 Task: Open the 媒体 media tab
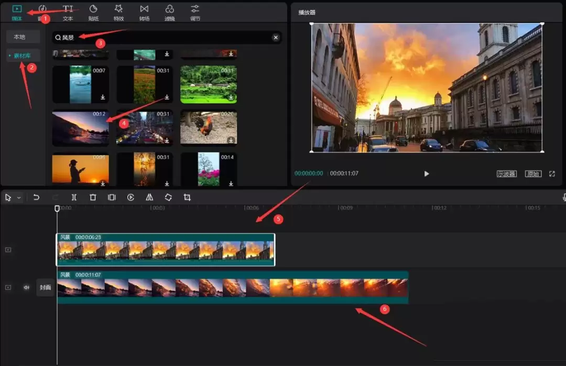pyautogui.click(x=17, y=13)
